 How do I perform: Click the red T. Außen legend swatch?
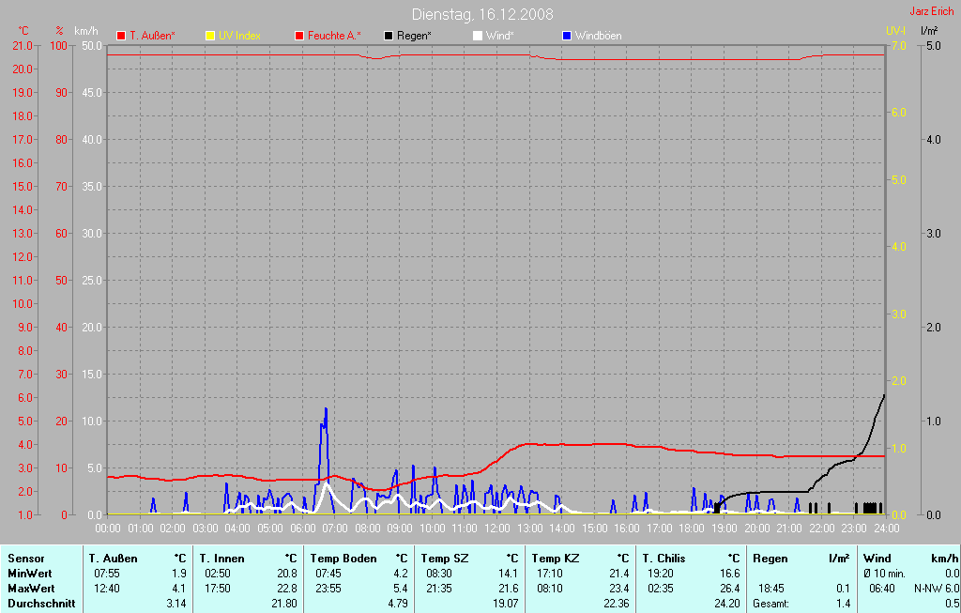[121, 36]
